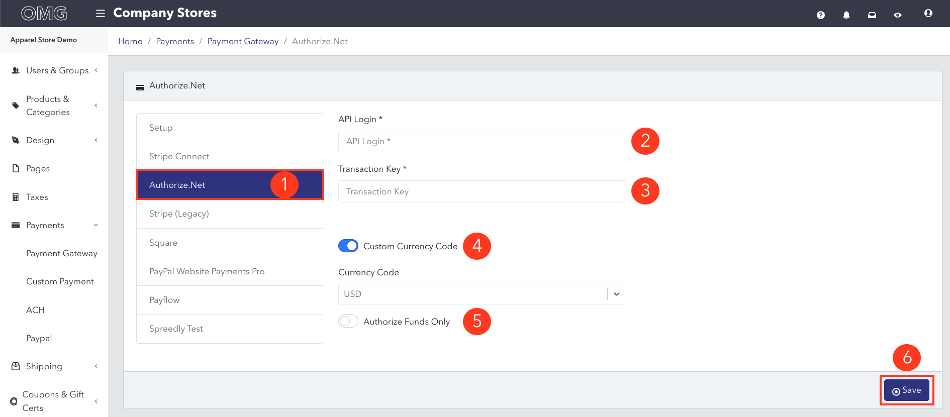Click the Design brush icon
950x417 pixels.
(x=16, y=140)
